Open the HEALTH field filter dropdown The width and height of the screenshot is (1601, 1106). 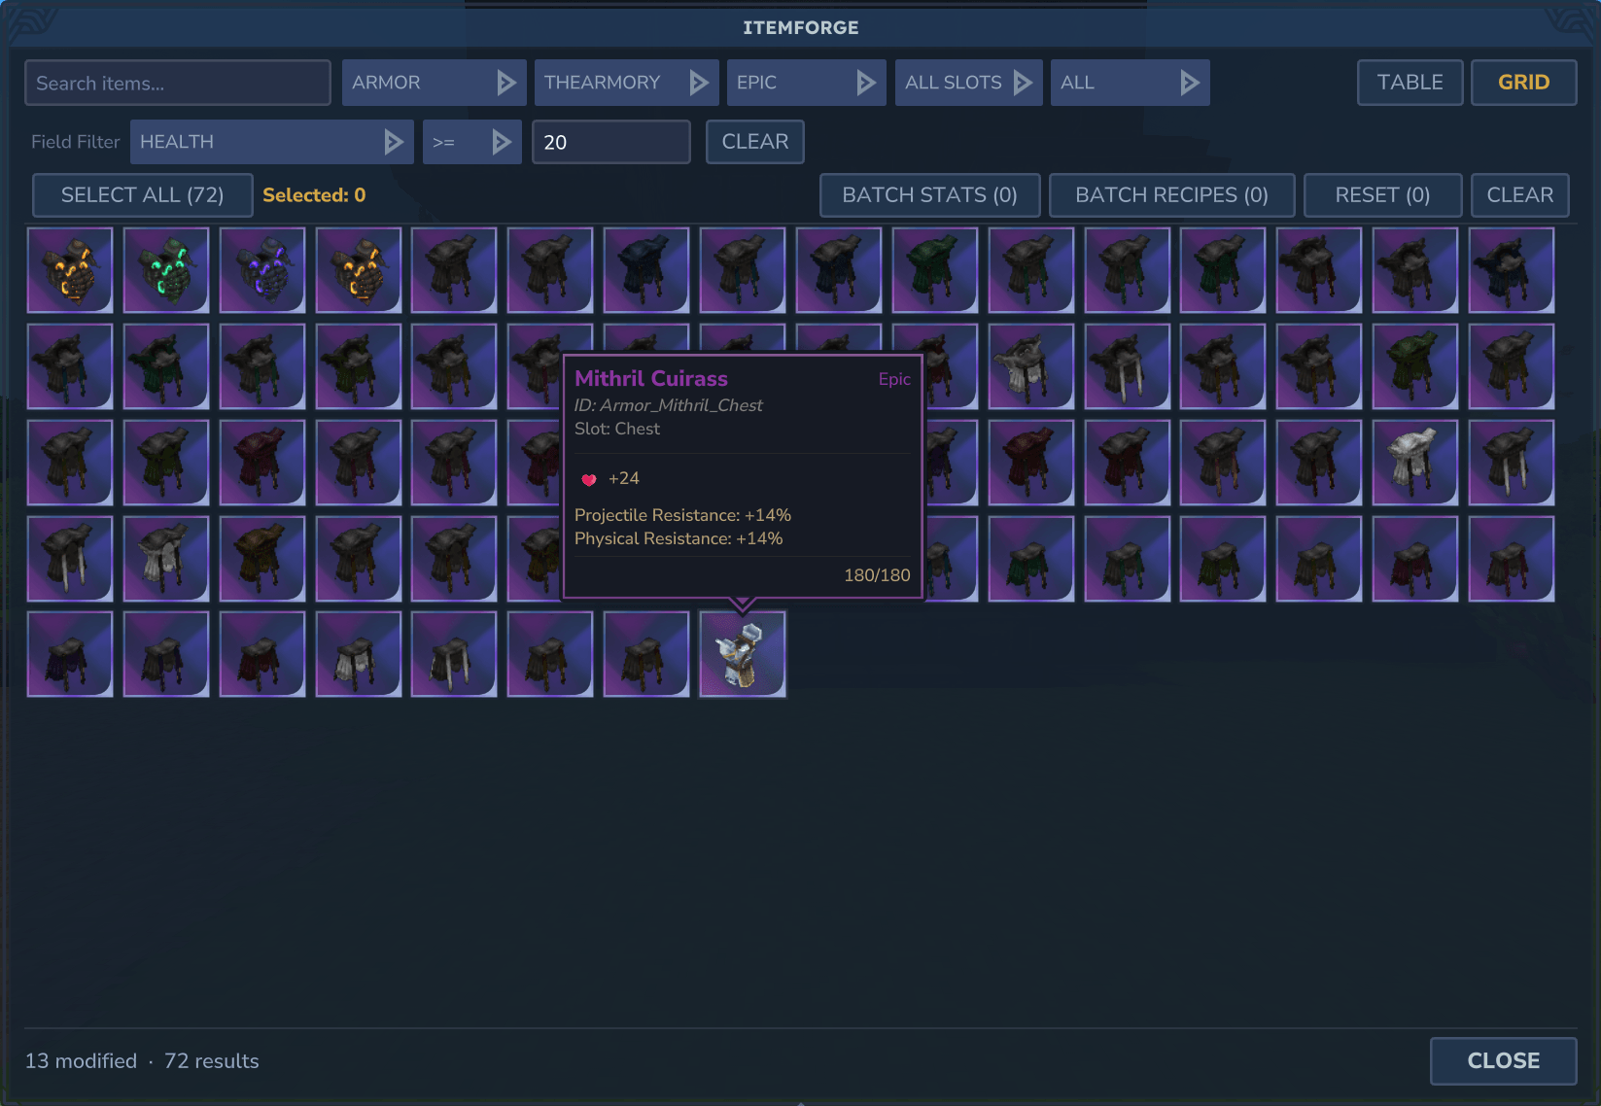(x=272, y=142)
